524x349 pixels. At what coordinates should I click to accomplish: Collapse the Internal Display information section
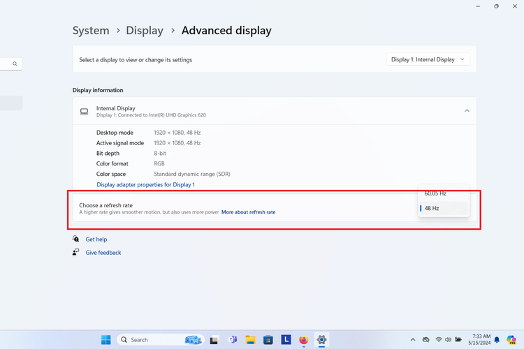tap(467, 111)
